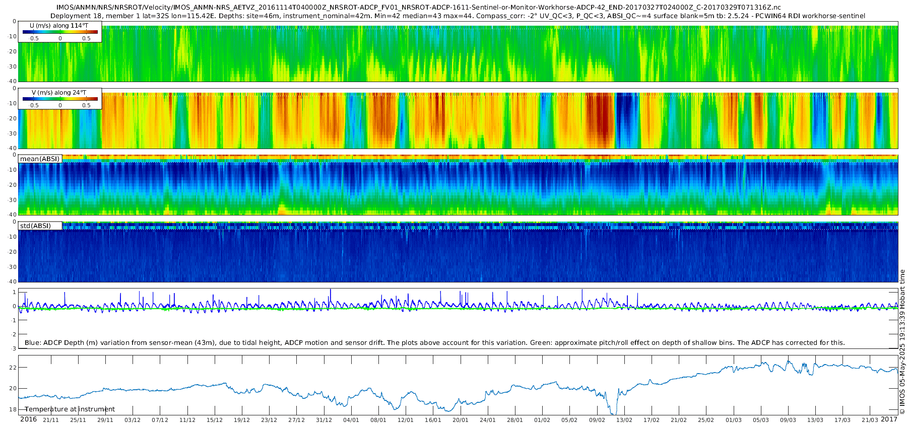Click the 15/12 date tick label

point(214,420)
